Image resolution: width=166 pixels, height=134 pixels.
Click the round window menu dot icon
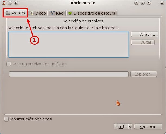(10, 3)
